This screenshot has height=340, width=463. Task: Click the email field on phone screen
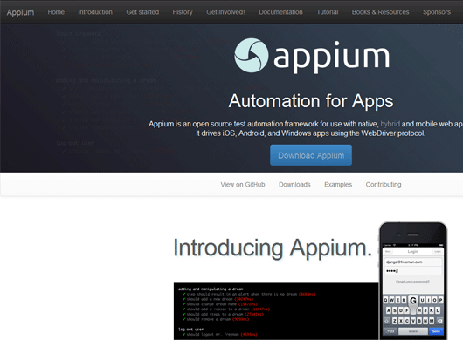413,262
